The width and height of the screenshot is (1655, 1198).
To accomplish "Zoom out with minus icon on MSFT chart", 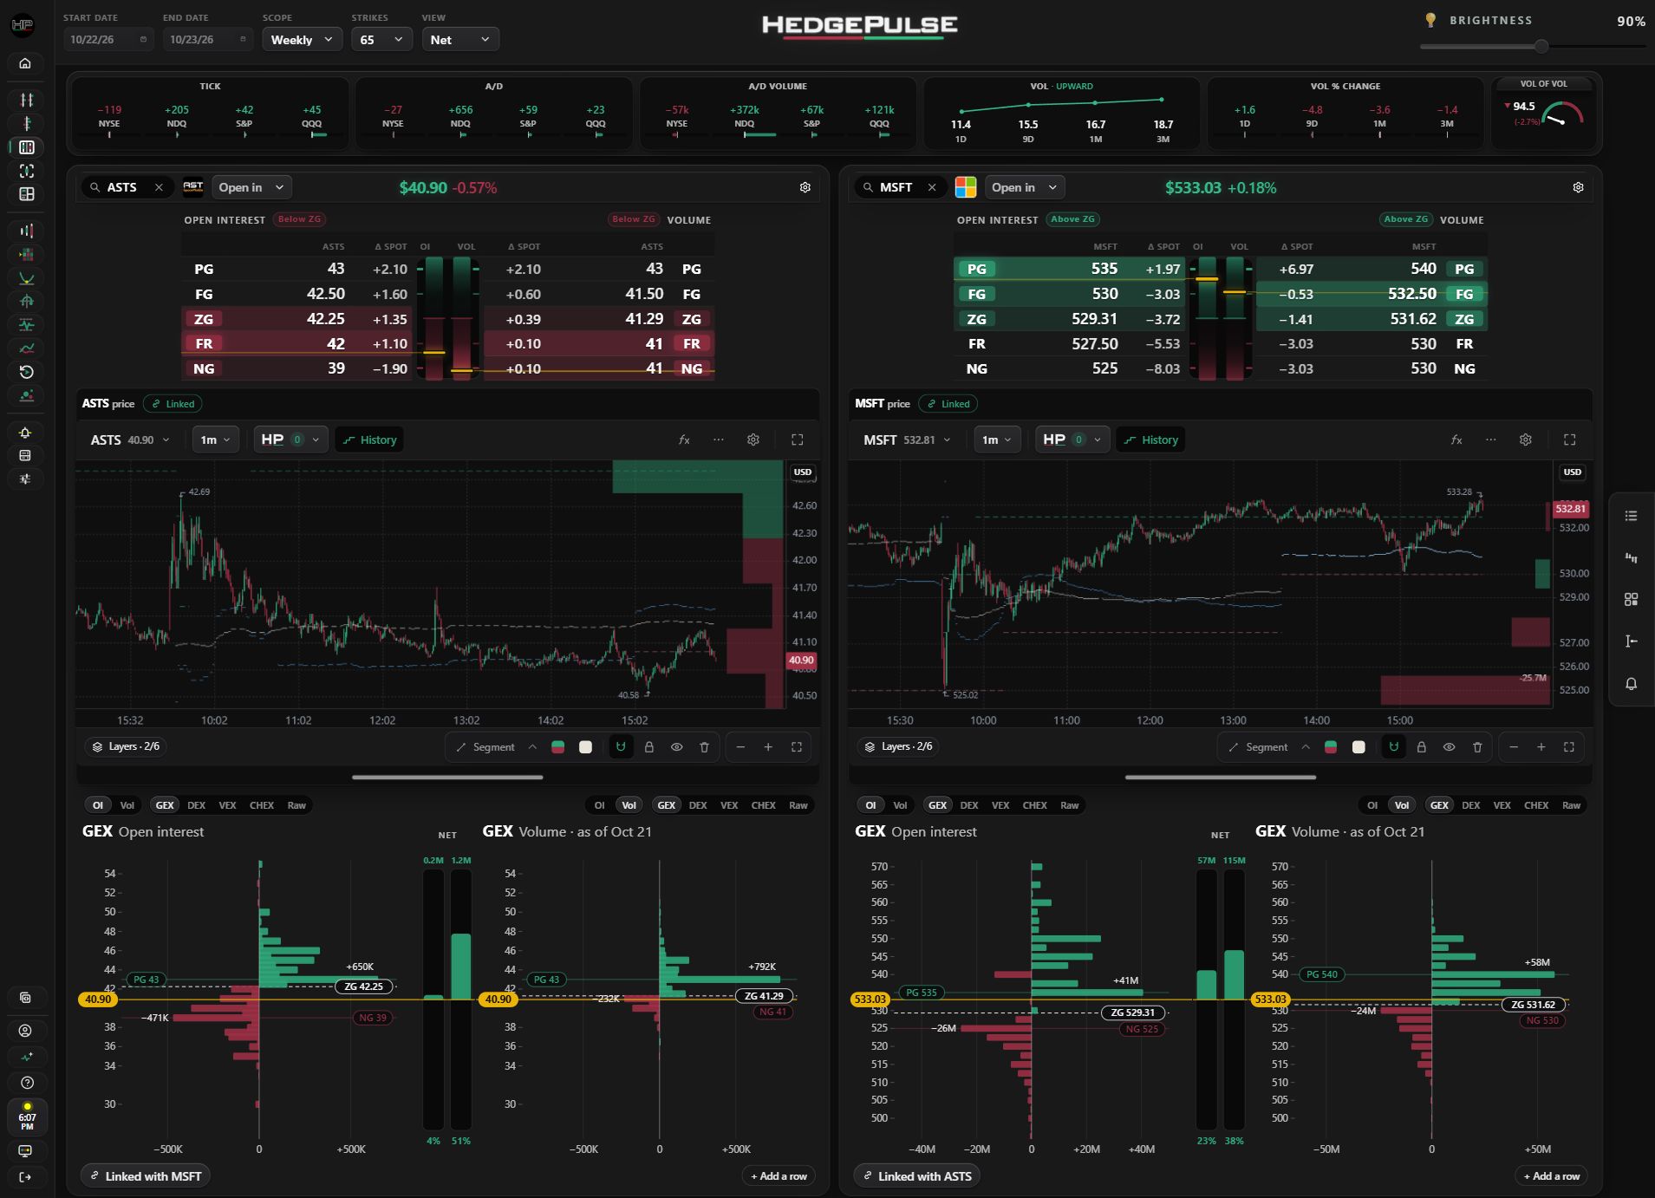I will point(1513,747).
